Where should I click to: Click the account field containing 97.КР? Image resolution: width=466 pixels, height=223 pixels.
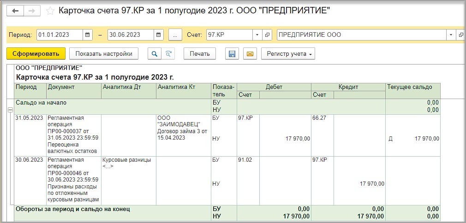pyautogui.click(x=229, y=35)
